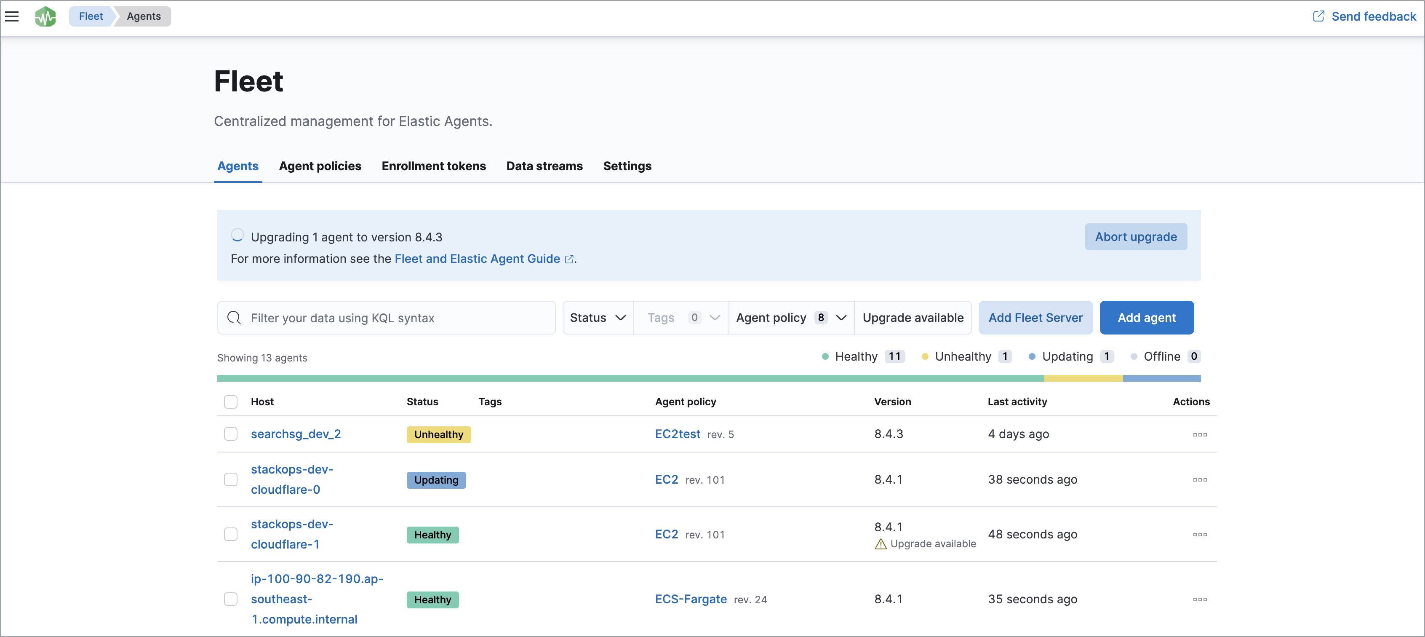This screenshot has width=1425, height=637.
Task: Open the searchsg_dev_2 host link
Action: pos(295,434)
